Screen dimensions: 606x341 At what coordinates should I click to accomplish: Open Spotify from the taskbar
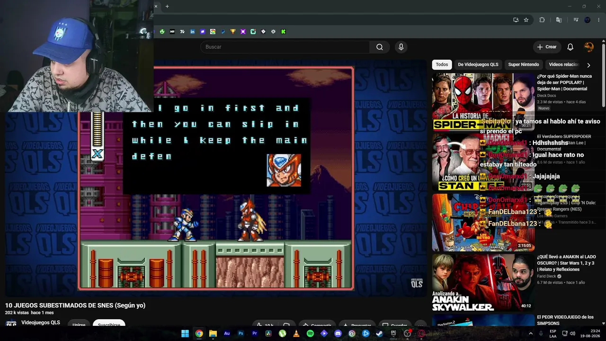[310, 333]
